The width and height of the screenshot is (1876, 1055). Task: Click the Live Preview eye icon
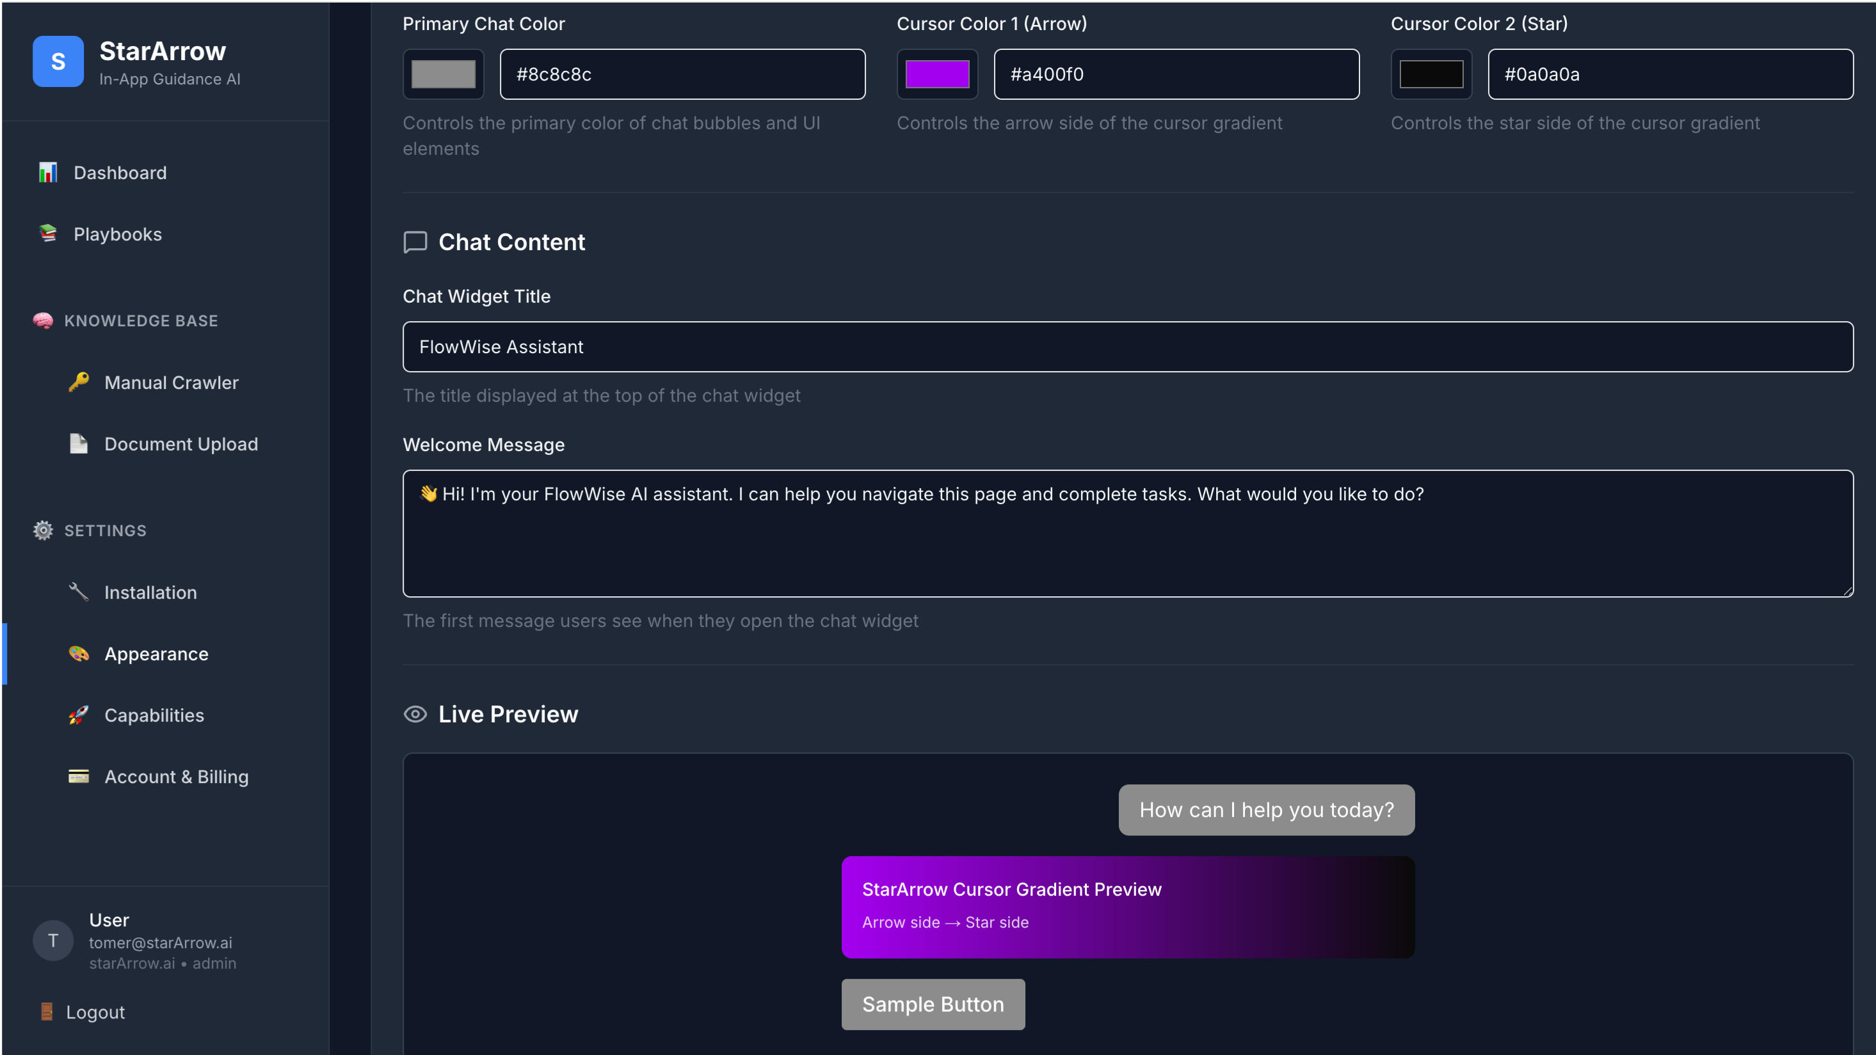point(415,714)
